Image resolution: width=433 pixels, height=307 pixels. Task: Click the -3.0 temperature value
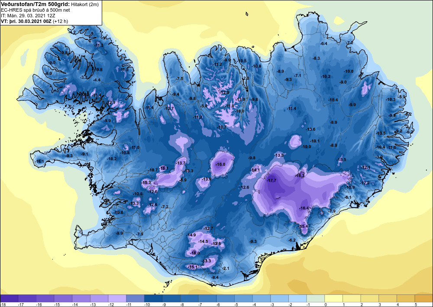[x=379, y=157]
